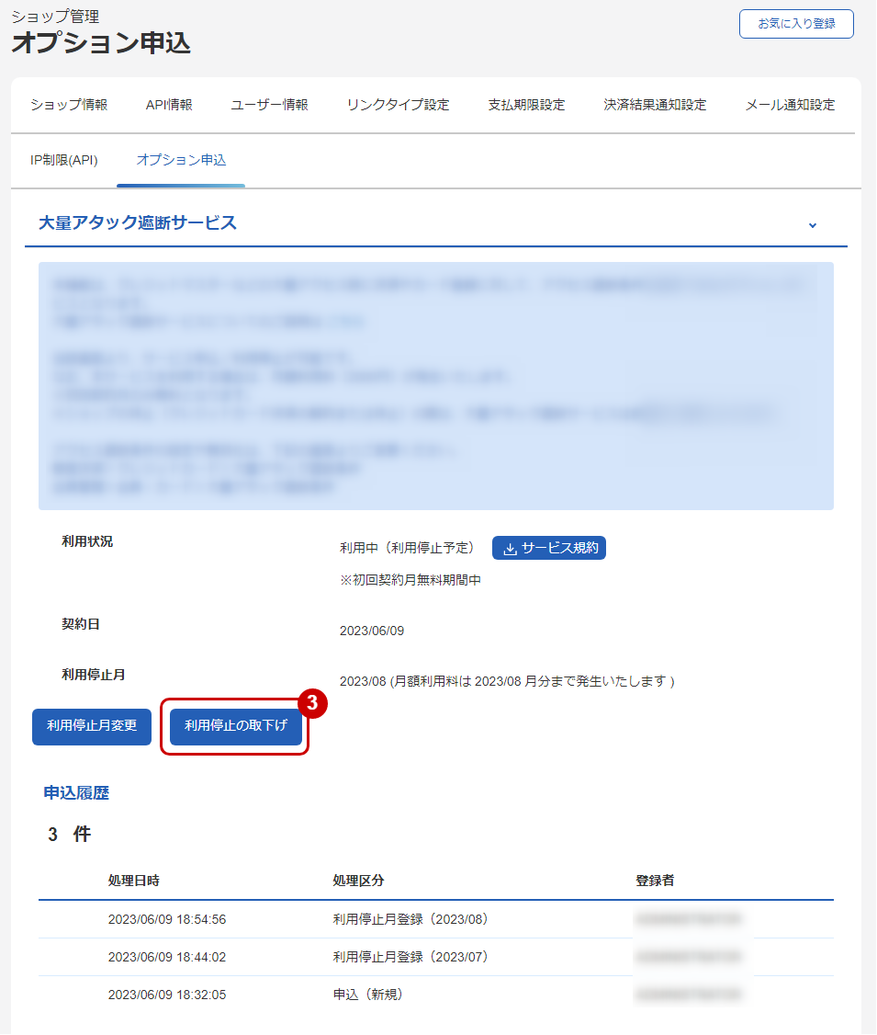Viewport: 877px width, 1035px height.
Task: Open the API情報 tab
Action: [x=172, y=105]
